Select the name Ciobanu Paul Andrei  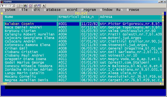(x=24, y=55)
